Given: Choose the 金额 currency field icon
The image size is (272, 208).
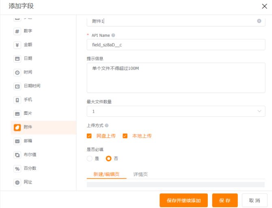Looking at the screenshot, I should point(17,45).
